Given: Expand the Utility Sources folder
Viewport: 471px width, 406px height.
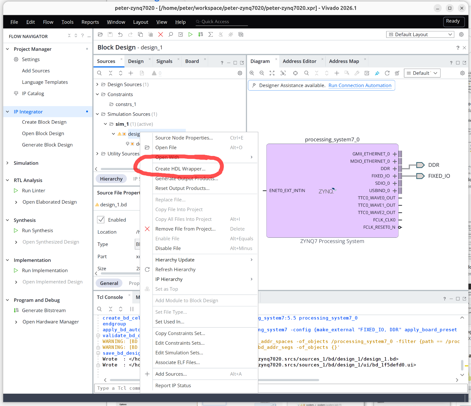Looking at the screenshot, I should (97, 154).
